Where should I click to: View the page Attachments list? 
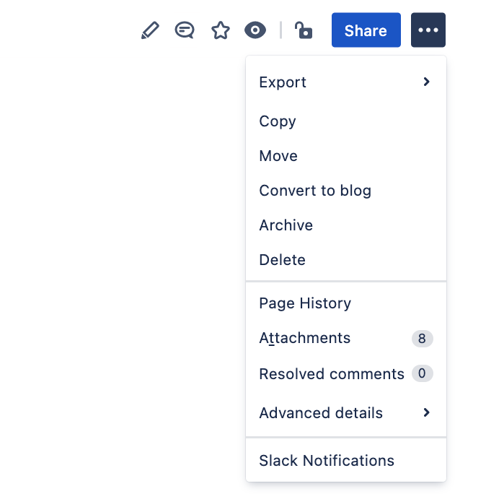point(305,338)
